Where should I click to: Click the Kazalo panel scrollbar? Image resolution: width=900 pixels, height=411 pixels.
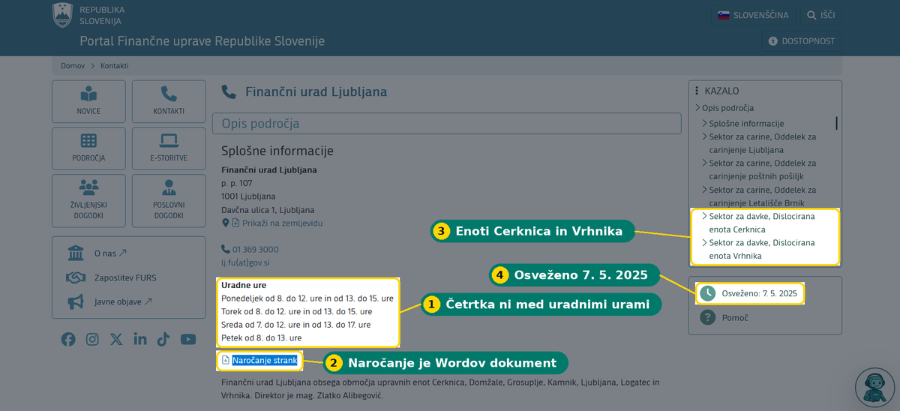[x=836, y=124]
